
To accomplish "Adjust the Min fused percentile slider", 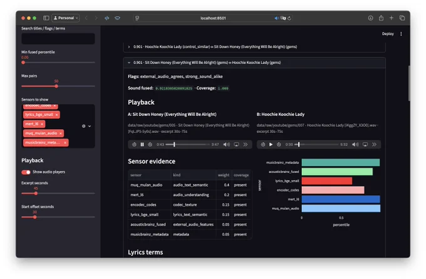I will click(23, 63).
